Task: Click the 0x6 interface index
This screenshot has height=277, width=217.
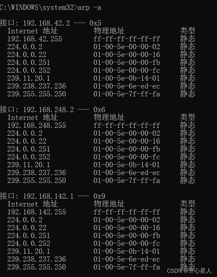Action: click(x=99, y=110)
